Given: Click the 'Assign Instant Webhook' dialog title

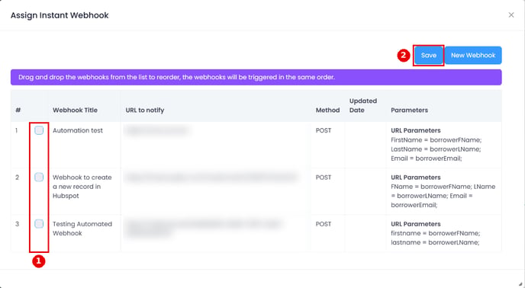Looking at the screenshot, I should (x=60, y=15).
